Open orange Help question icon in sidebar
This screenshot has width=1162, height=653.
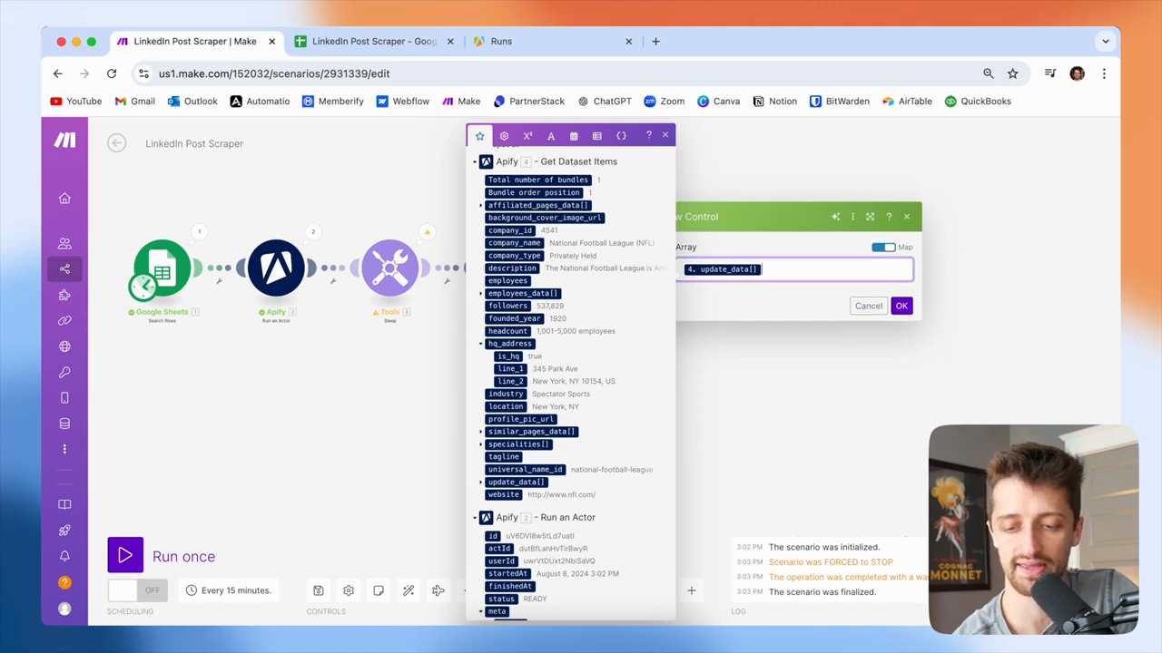point(64,582)
